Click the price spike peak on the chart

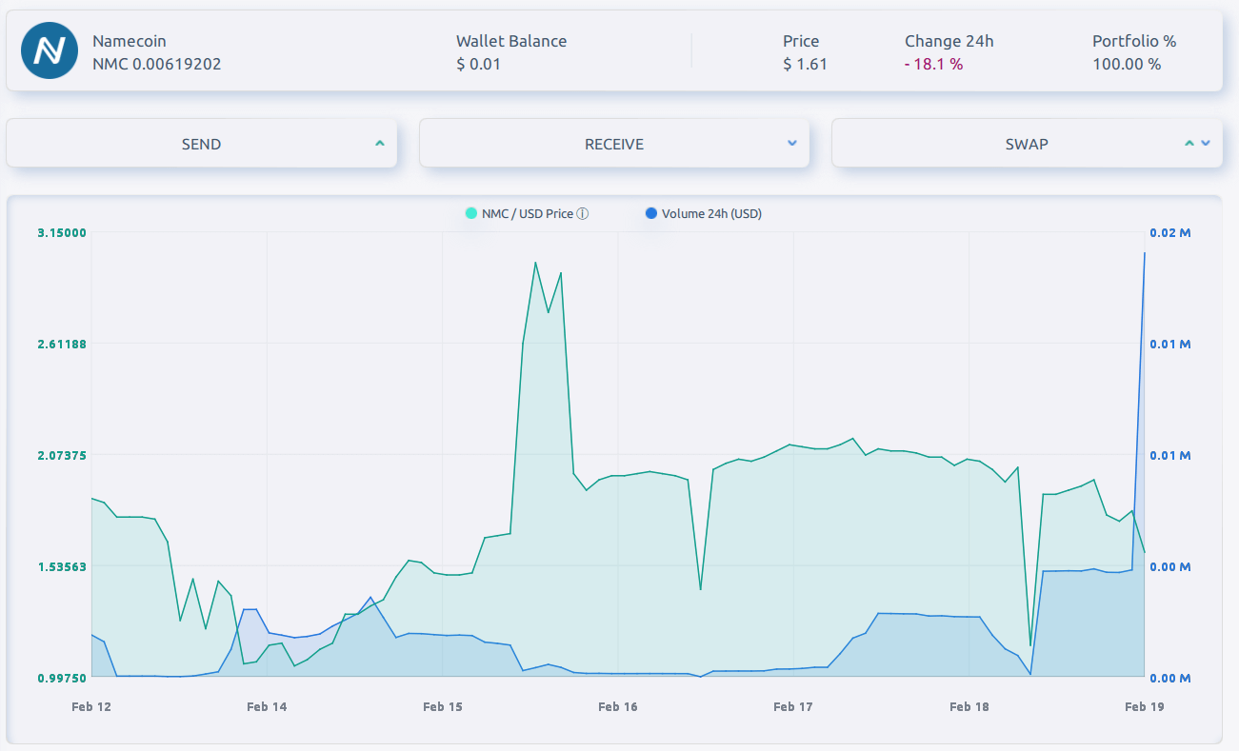tap(534, 263)
